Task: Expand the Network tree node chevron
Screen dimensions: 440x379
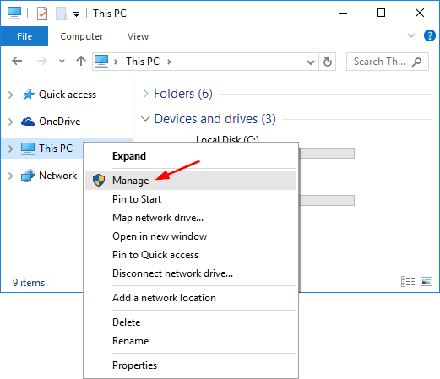Action: (11, 176)
